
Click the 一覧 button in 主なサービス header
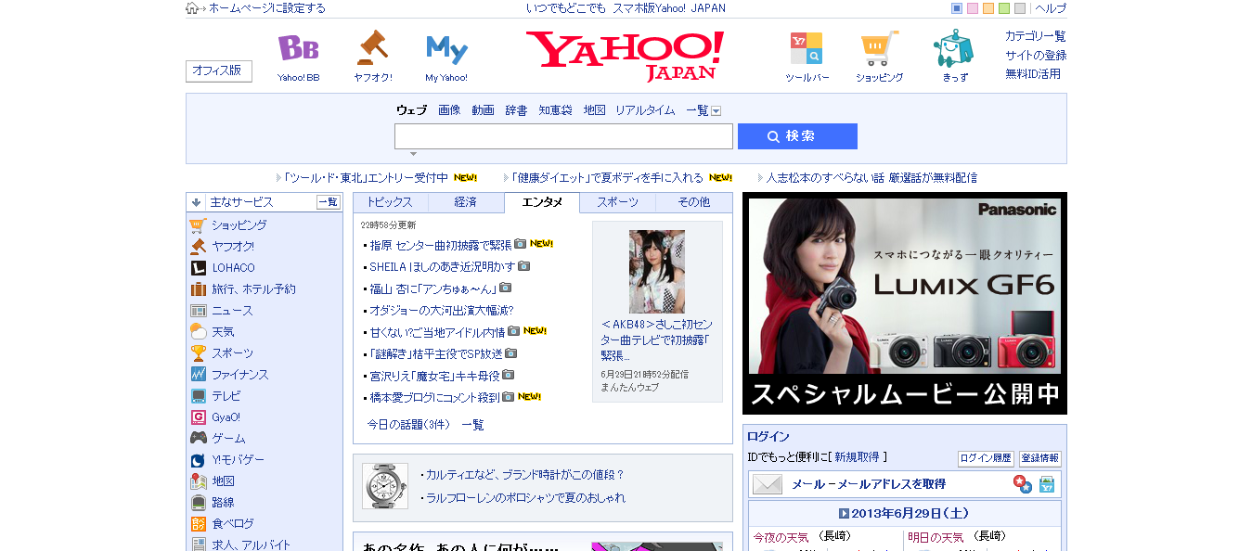[329, 202]
